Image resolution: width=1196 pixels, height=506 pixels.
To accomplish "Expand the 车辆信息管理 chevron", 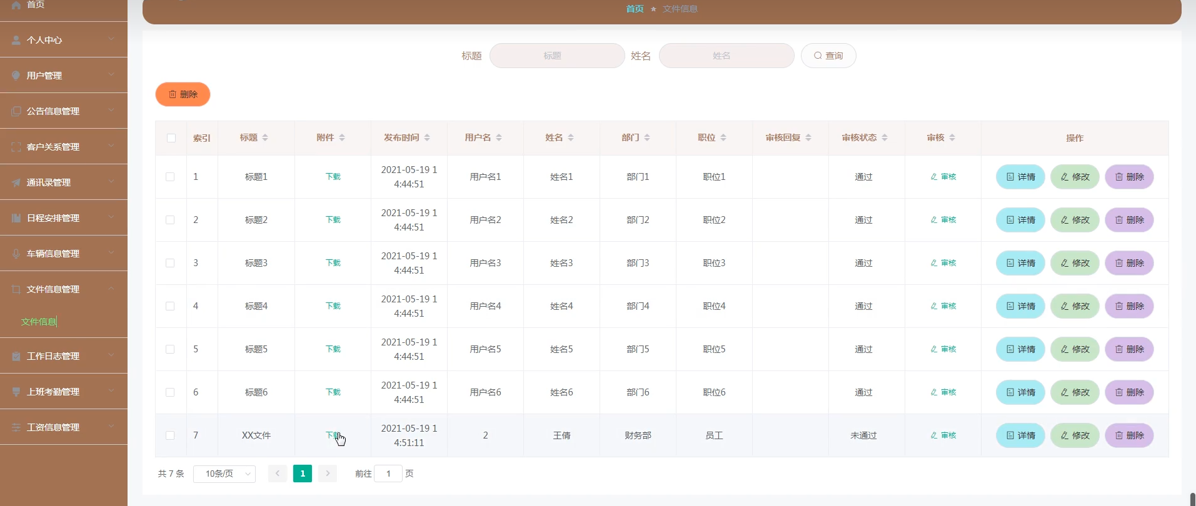I will 111,253.
